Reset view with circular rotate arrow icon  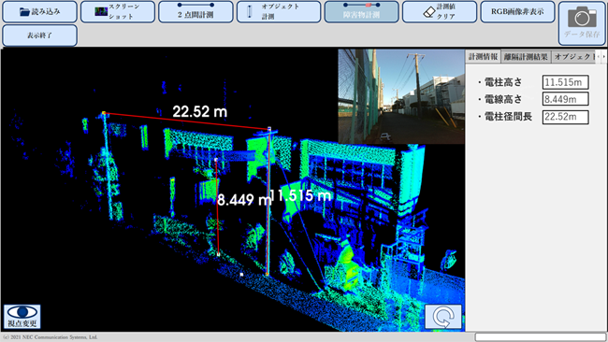click(x=443, y=317)
